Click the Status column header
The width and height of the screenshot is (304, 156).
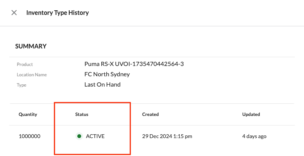click(82, 114)
